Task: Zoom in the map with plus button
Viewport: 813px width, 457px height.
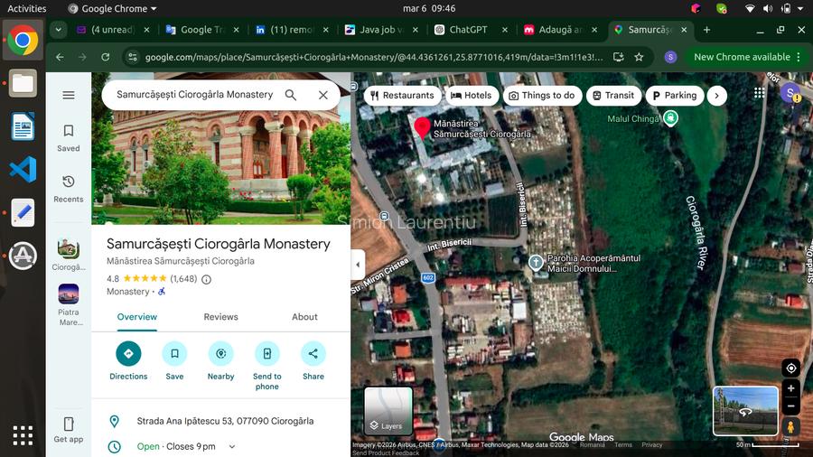Action: pos(790,388)
